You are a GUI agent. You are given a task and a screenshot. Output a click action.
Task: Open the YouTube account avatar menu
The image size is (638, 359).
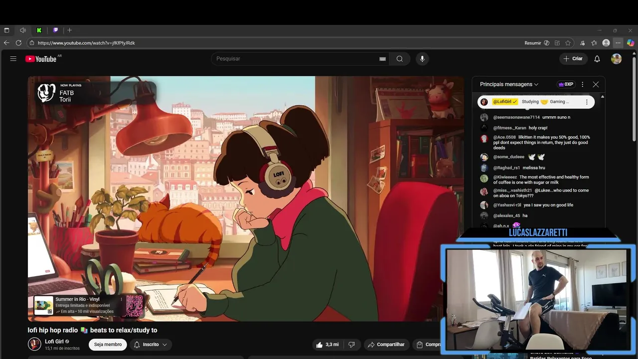[x=617, y=59]
